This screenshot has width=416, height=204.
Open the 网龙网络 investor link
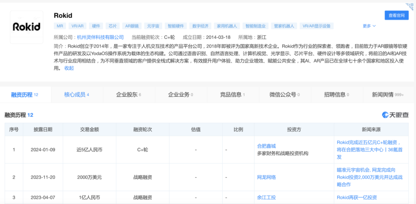(266, 177)
